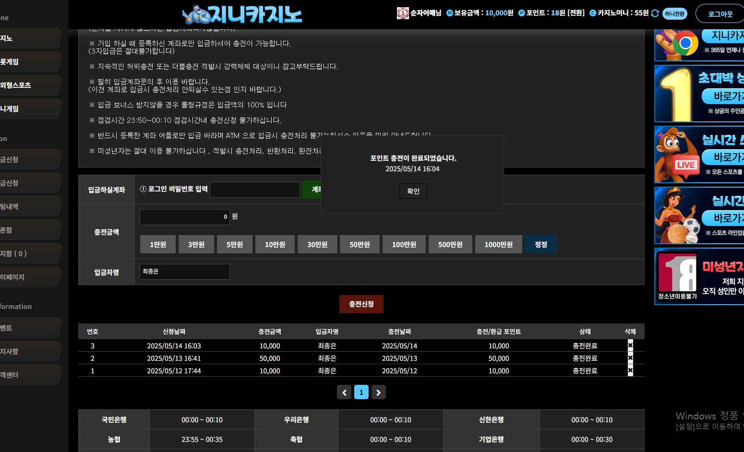Open 머니전환 in the header
Viewport: 744px width, 452px height.
coord(674,14)
